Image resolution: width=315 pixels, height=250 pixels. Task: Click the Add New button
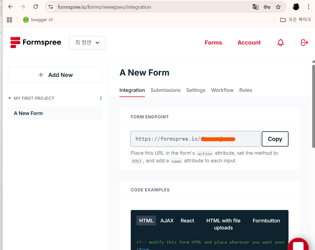[55, 75]
